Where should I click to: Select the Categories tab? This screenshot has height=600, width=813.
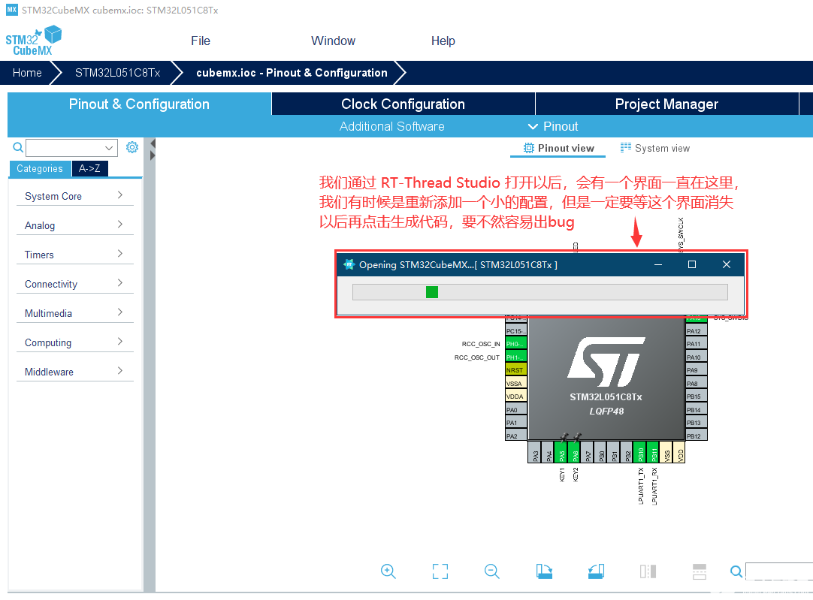pos(39,168)
